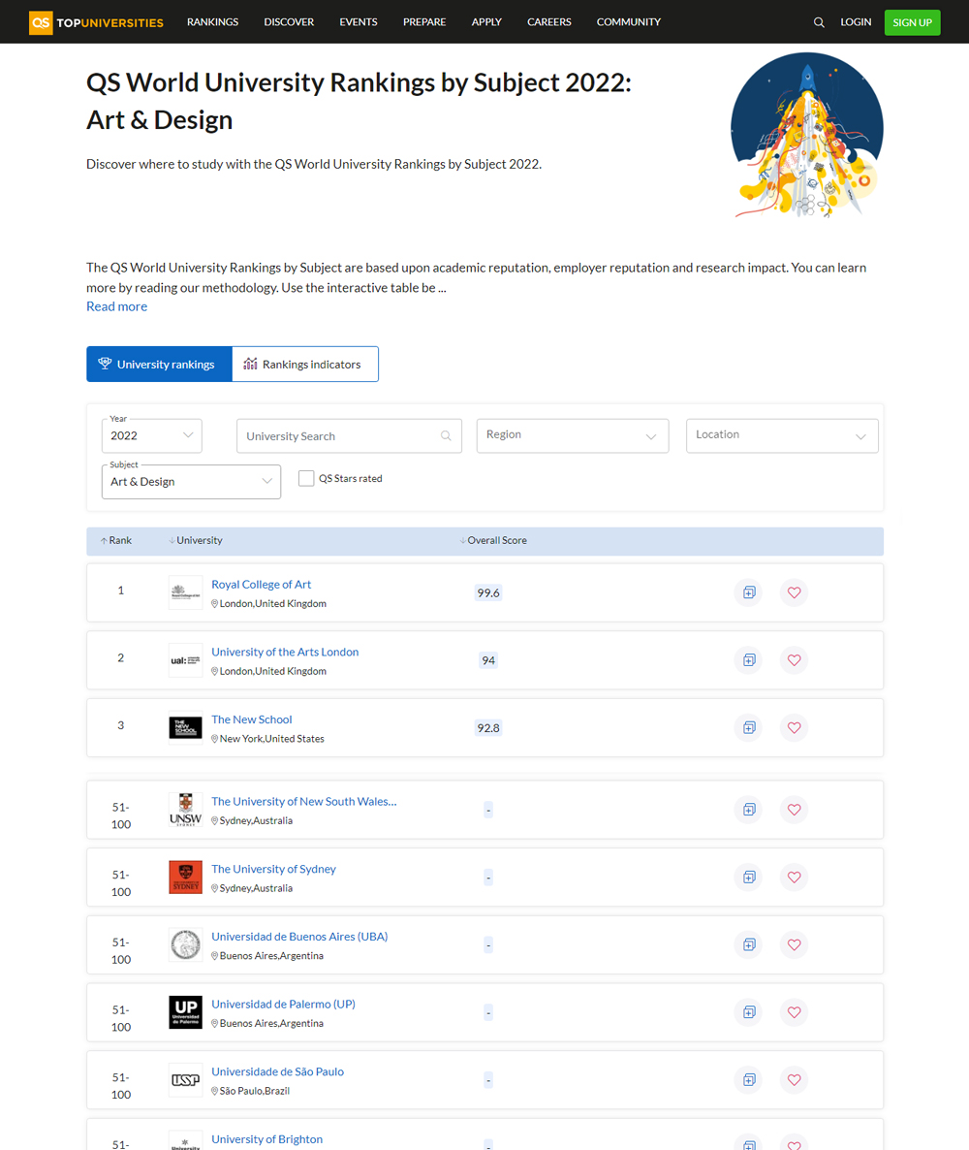
Task: Open the Discover menu
Action: pos(289,22)
